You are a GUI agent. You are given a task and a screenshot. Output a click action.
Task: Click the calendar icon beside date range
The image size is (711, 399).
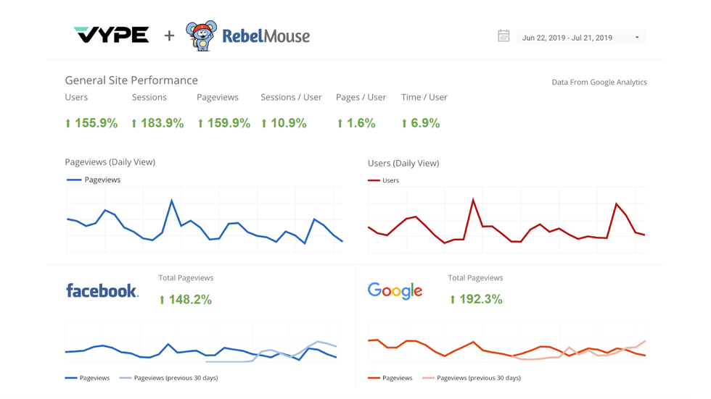pos(504,36)
